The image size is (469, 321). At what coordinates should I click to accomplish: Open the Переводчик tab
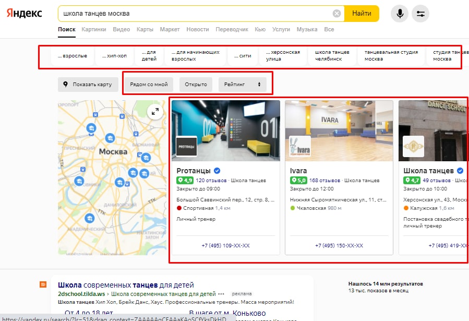click(x=232, y=29)
